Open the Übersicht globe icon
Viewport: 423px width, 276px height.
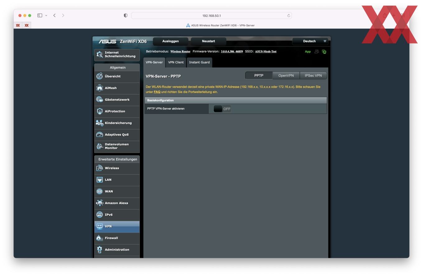click(x=100, y=76)
